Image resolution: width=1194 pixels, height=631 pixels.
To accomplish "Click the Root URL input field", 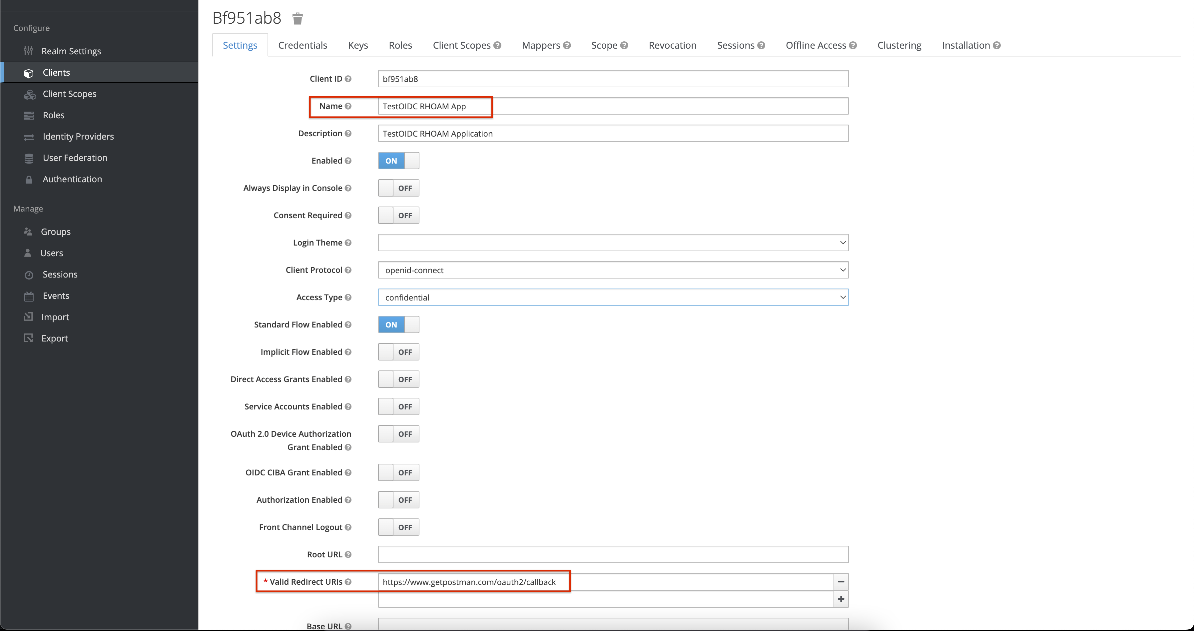I will (x=613, y=554).
